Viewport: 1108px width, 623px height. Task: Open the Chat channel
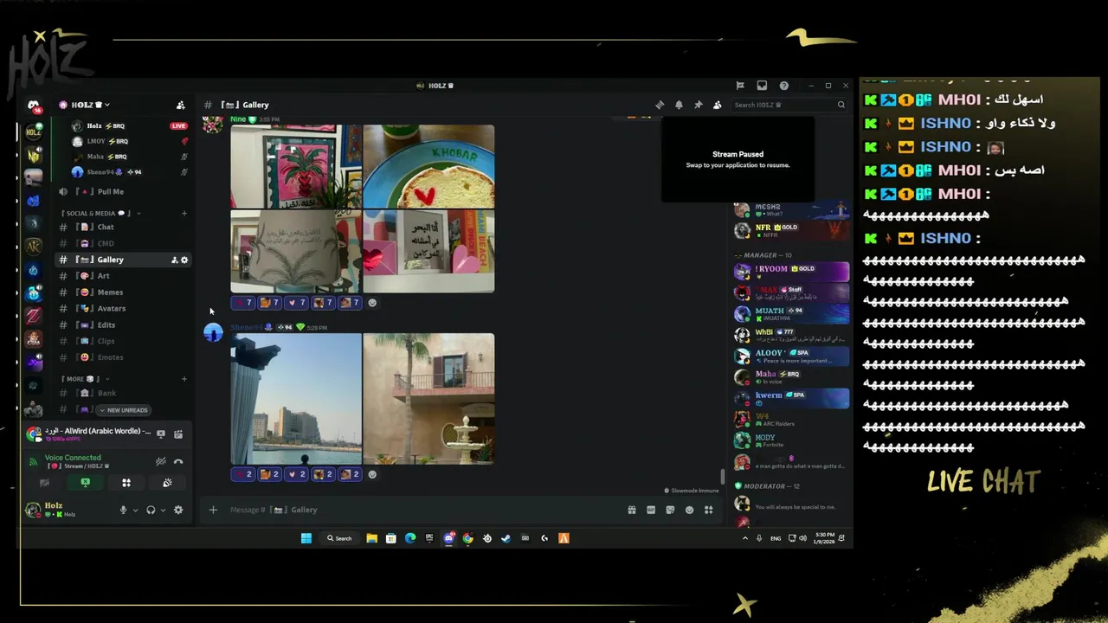pos(121,227)
